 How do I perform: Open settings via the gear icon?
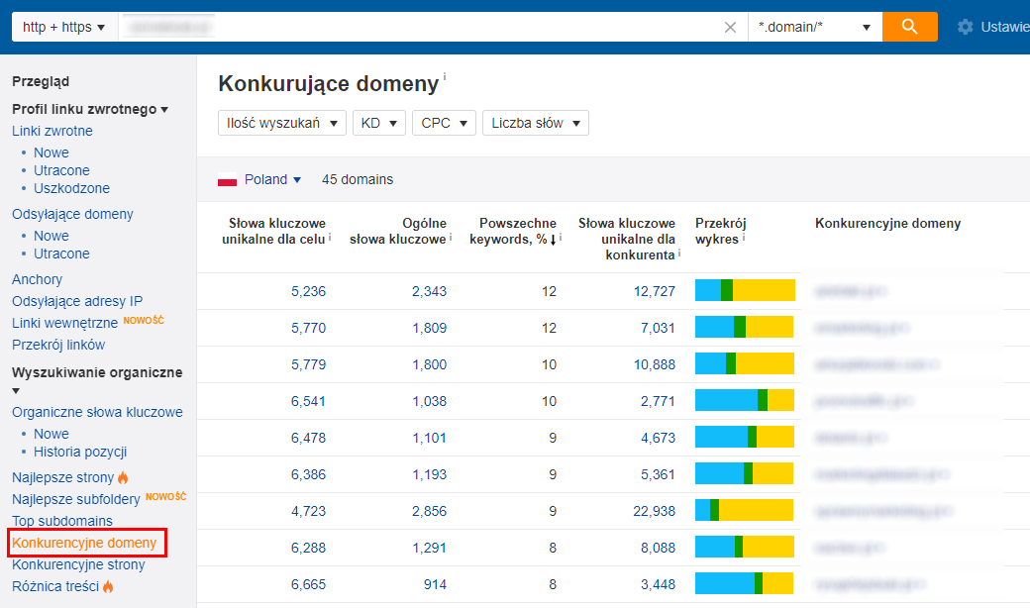point(965,28)
